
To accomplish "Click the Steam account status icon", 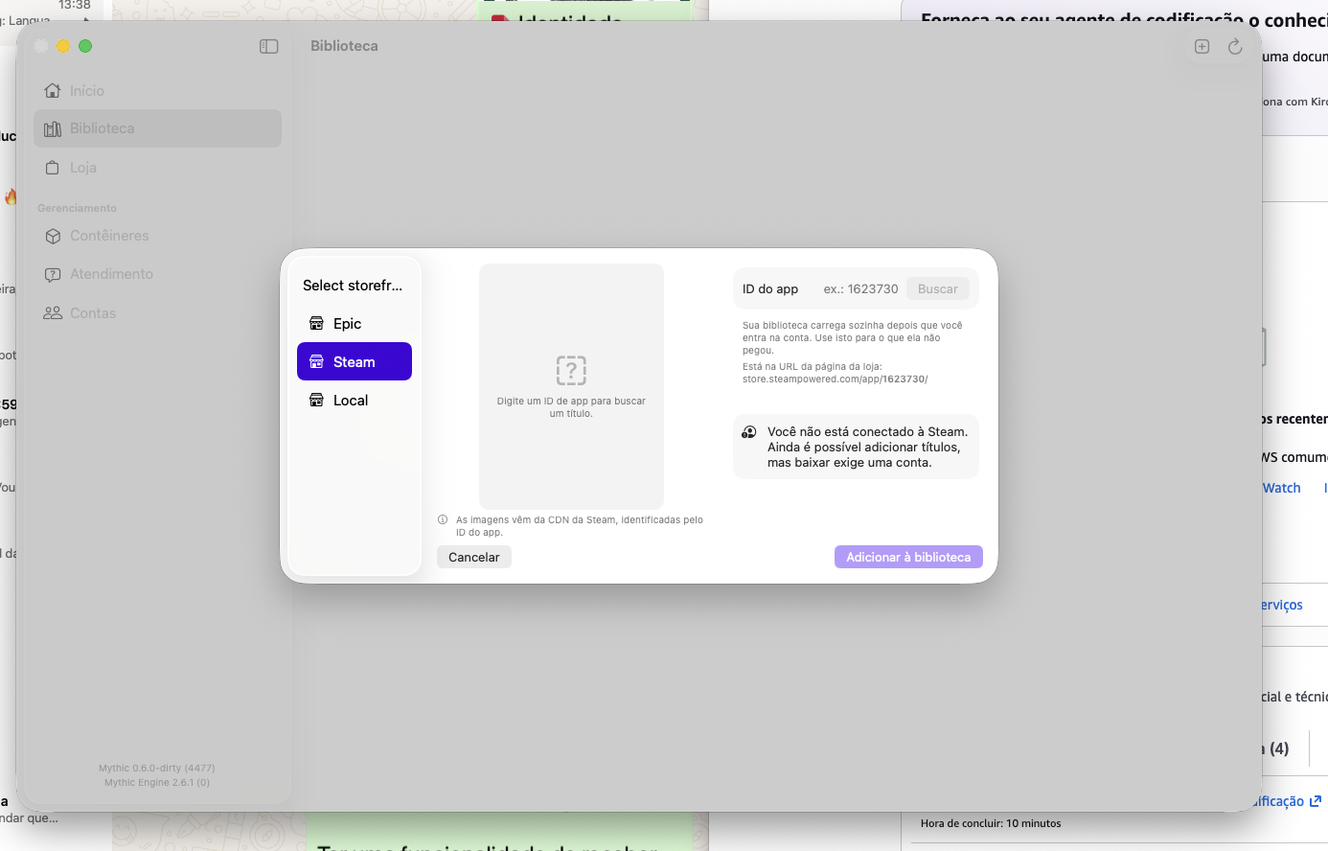I will point(749,432).
